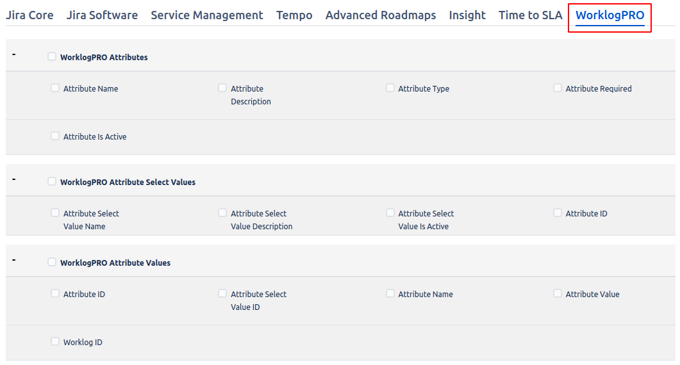Tick the Attribute Required checkbox

coord(558,88)
